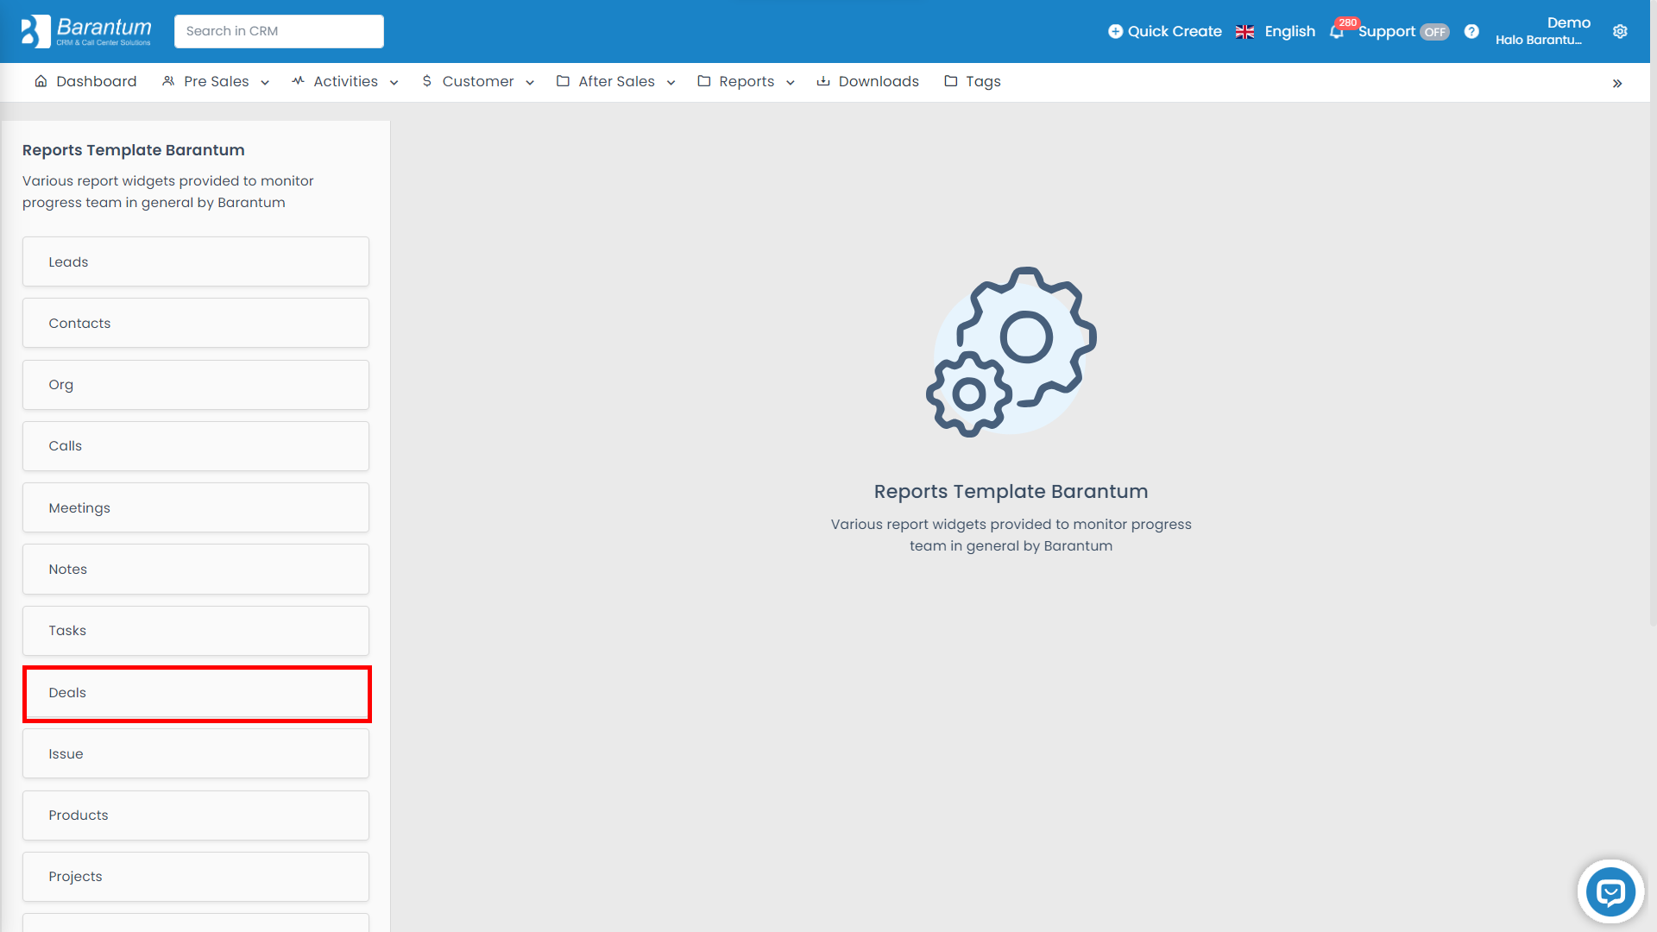Expand the Customer dropdown arrow

pyautogui.click(x=530, y=83)
